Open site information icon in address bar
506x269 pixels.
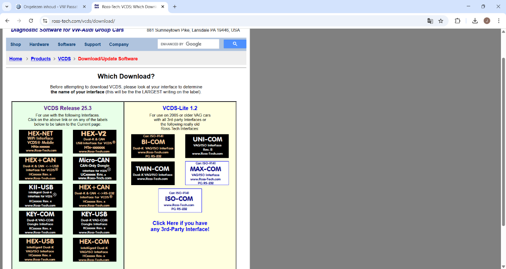coord(45,21)
